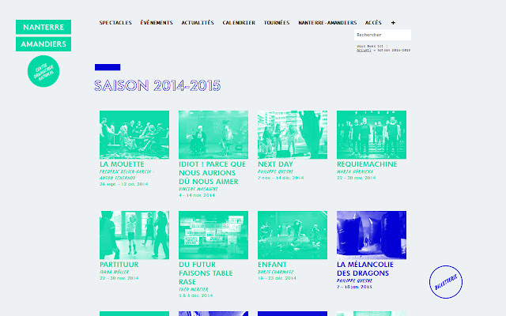Follow the Accueil breadcrumb link

point(364,51)
